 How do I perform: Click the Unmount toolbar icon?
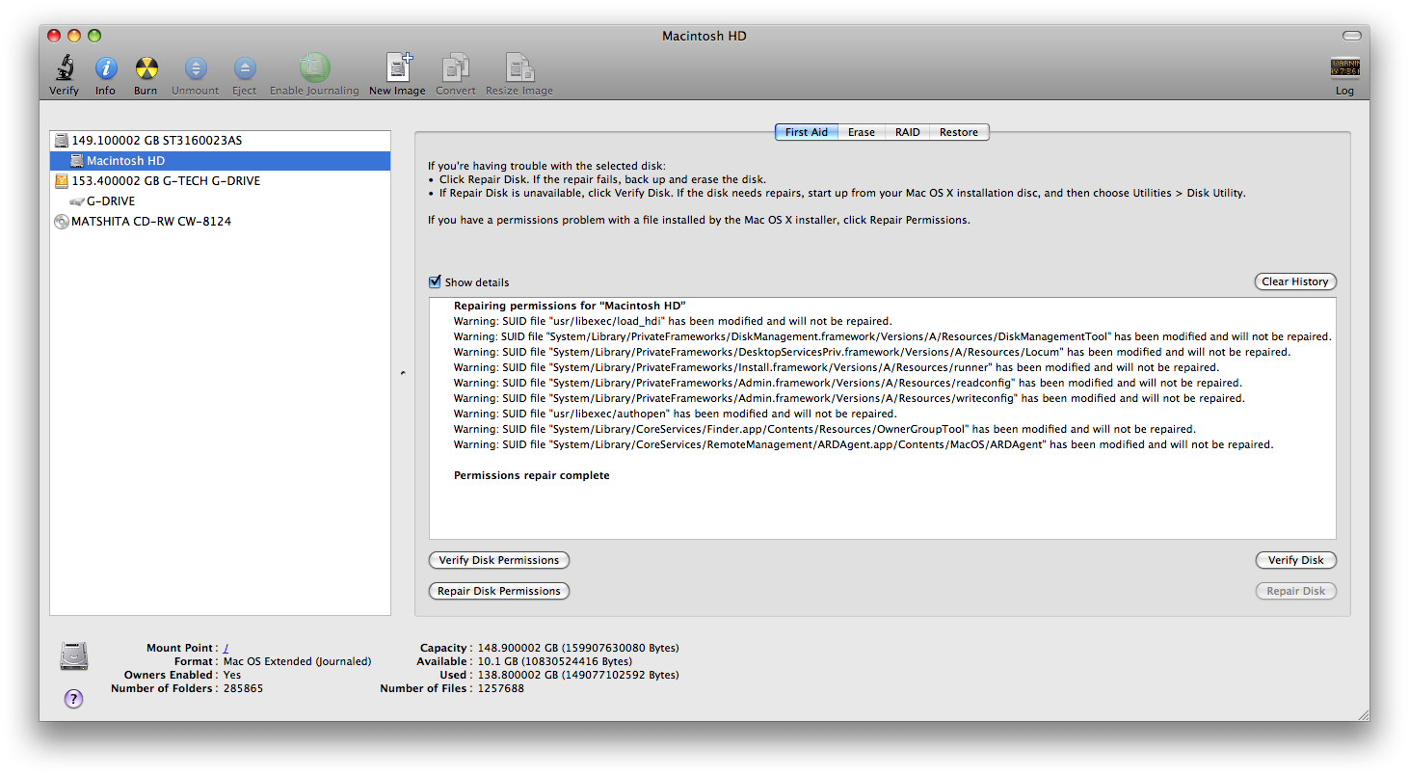tap(196, 67)
